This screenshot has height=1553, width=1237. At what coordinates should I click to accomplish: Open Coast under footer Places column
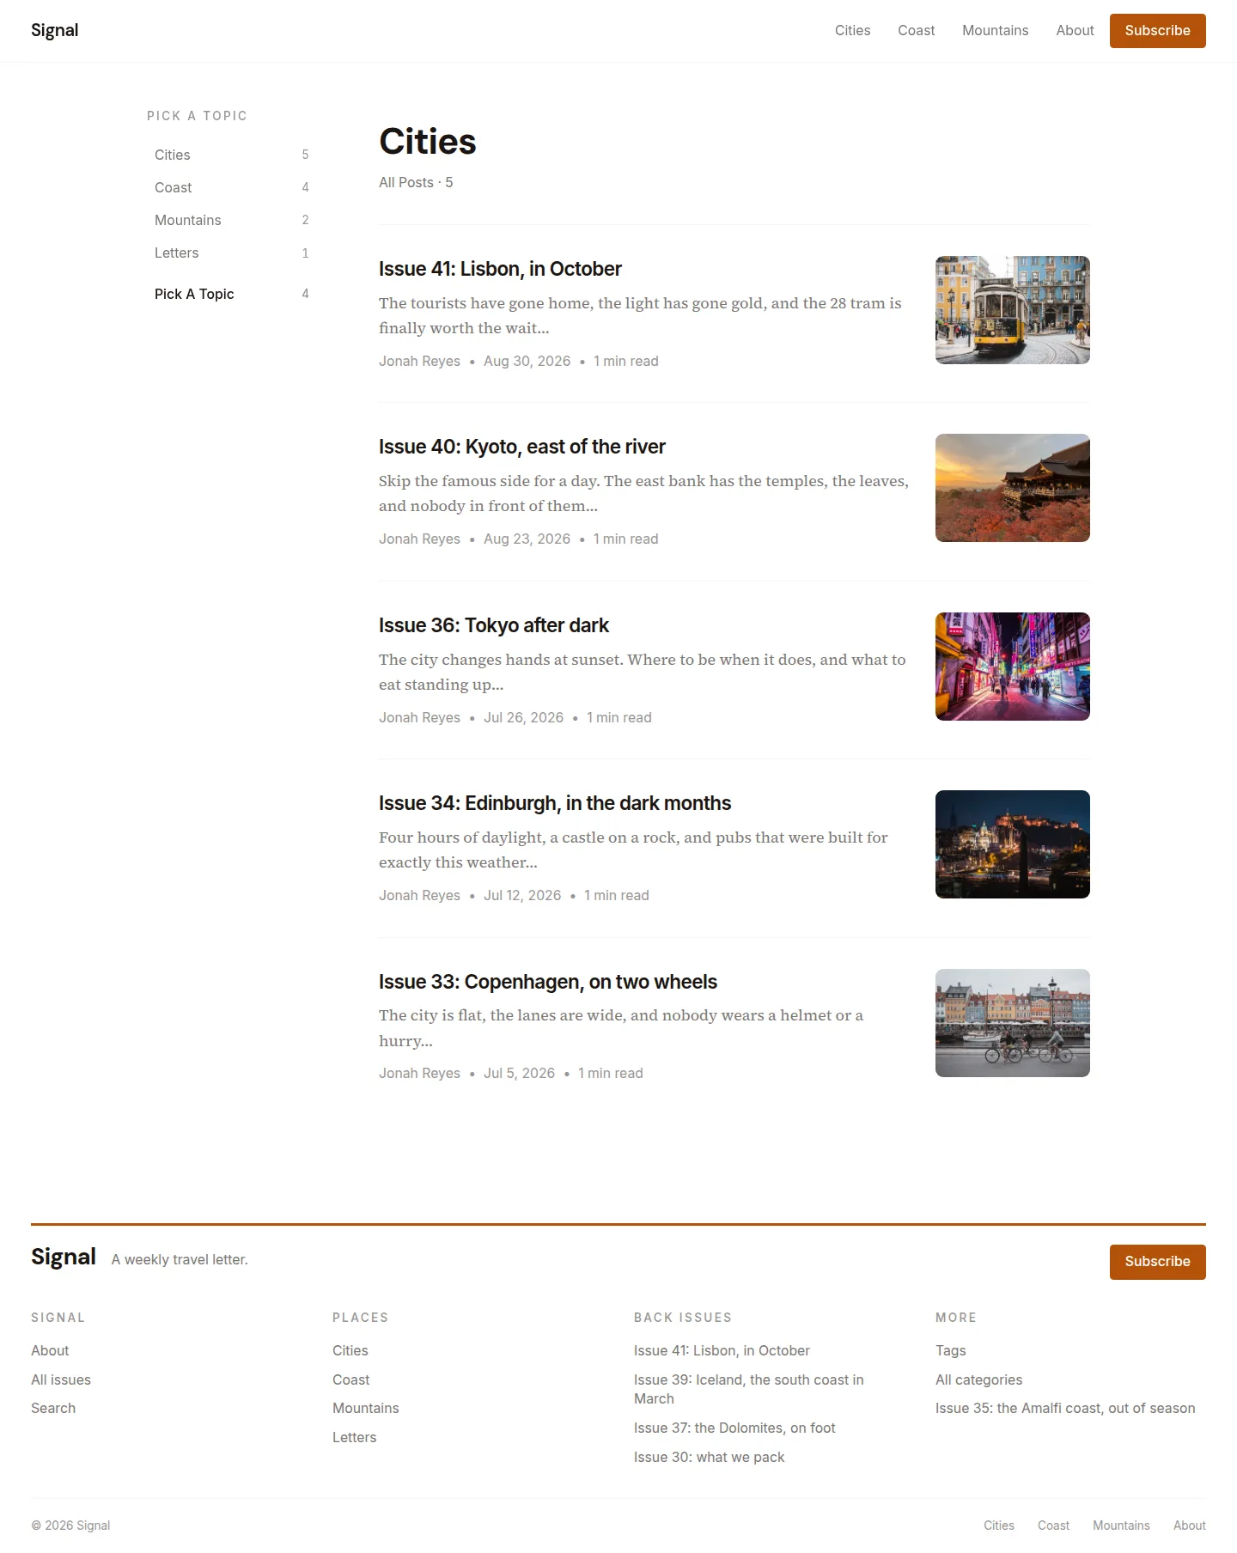click(350, 1379)
